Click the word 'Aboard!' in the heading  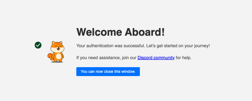(145, 32)
